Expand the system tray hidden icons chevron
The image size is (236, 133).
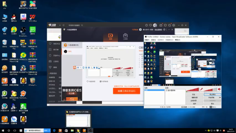(206, 131)
